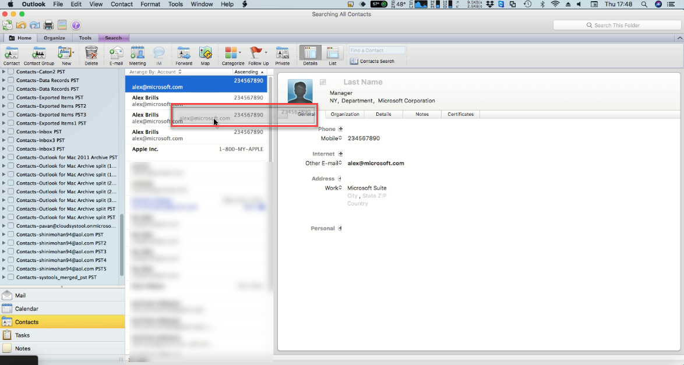The height and width of the screenshot is (365, 684).
Task: Open the Tasks navigation pane entry
Action: point(23,335)
